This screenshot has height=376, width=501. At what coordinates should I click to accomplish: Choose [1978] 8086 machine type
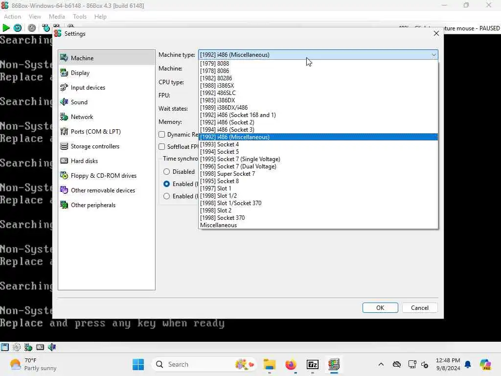(x=318, y=71)
